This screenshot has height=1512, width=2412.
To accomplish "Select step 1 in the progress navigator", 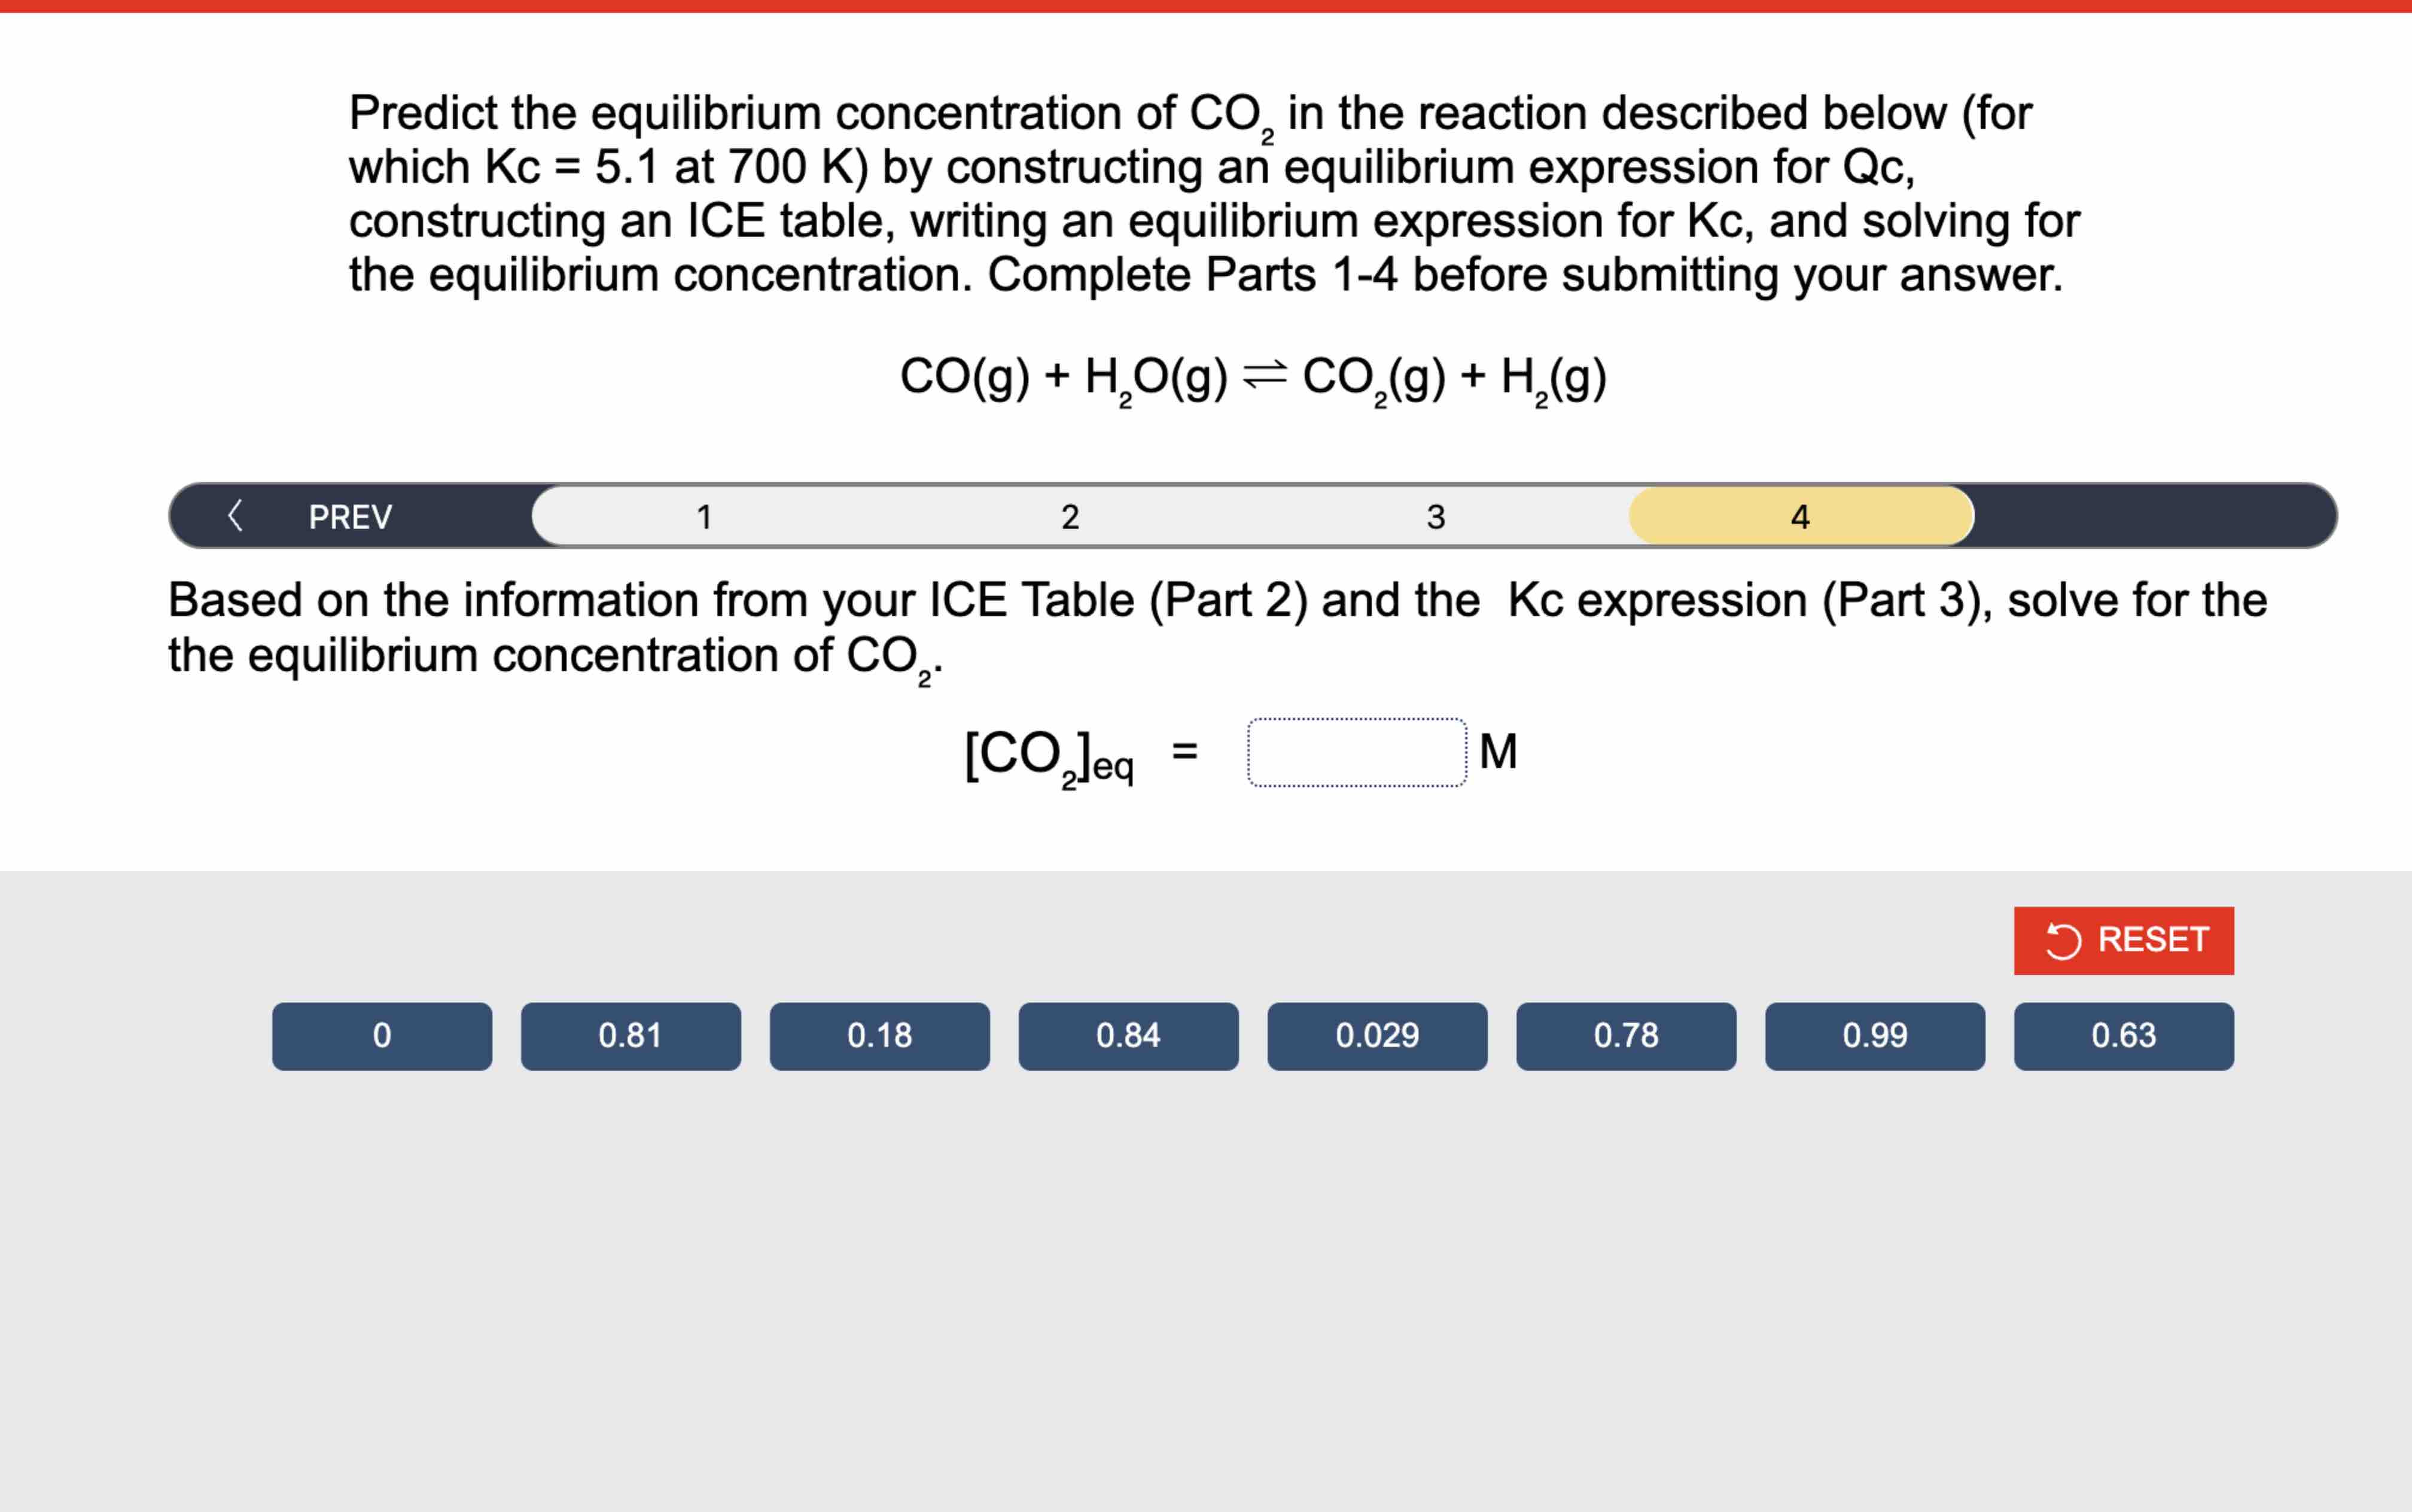I will [706, 516].
